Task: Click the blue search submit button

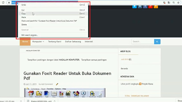Action: pyautogui.click(x=157, y=42)
